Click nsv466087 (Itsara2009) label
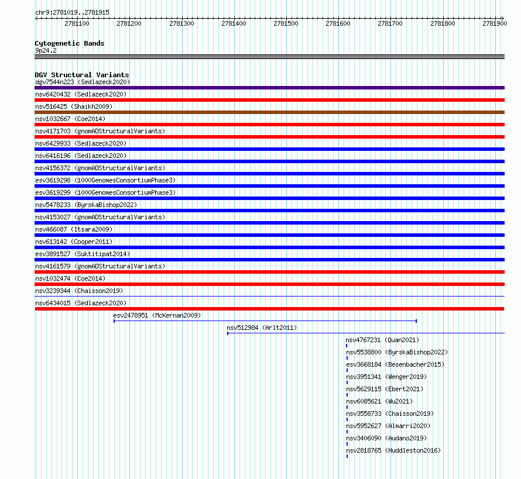 pos(74,229)
